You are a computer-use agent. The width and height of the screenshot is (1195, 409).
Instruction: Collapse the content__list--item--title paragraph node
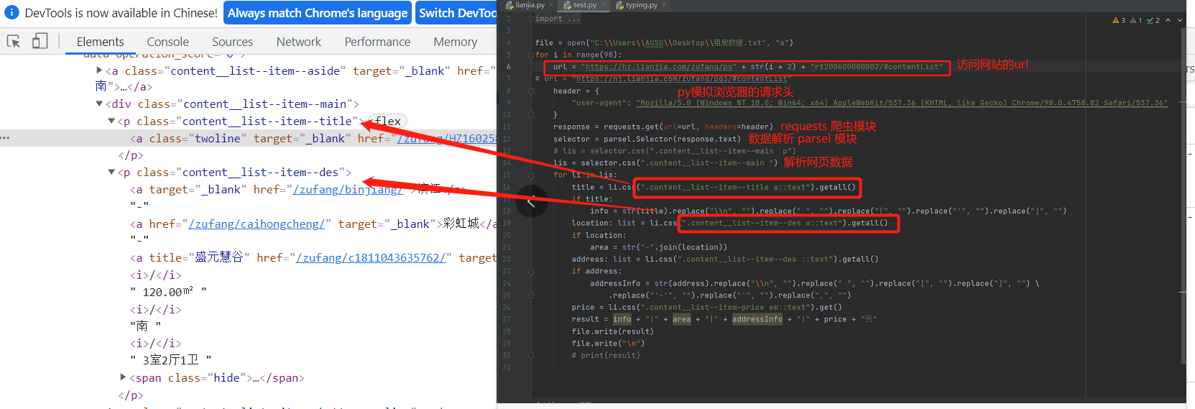point(111,121)
